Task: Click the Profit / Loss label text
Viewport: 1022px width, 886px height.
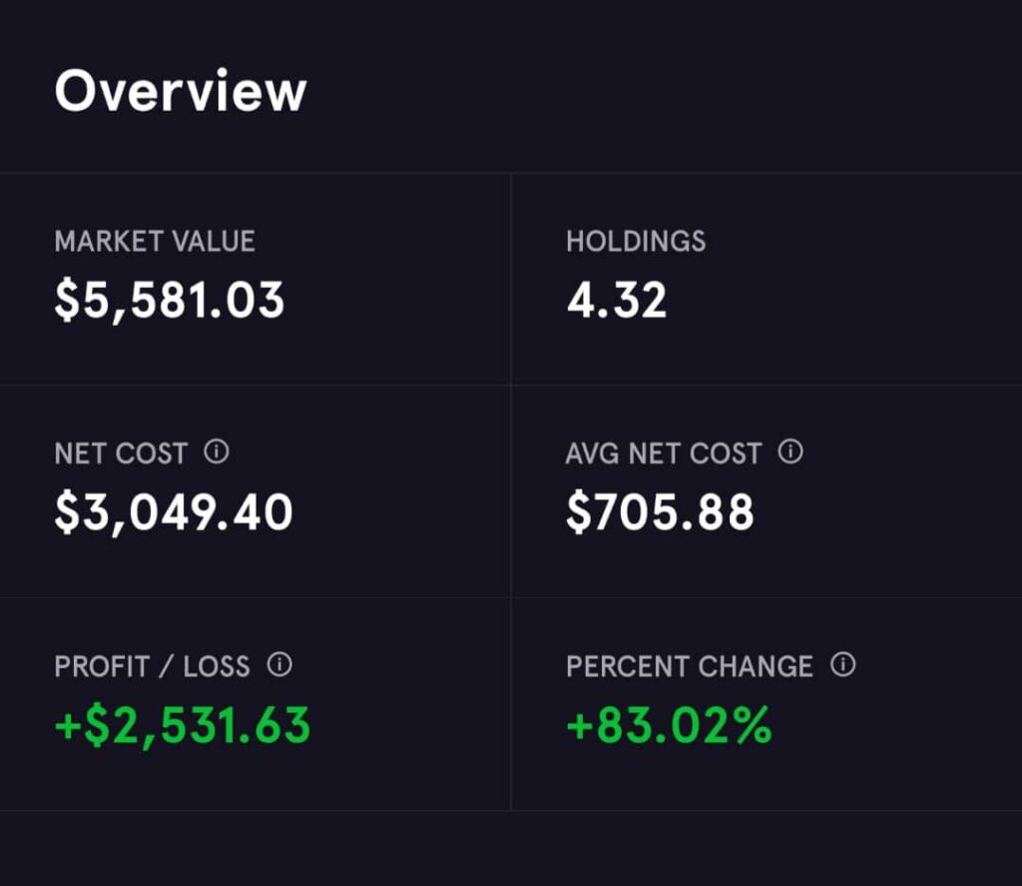Action: (152, 666)
